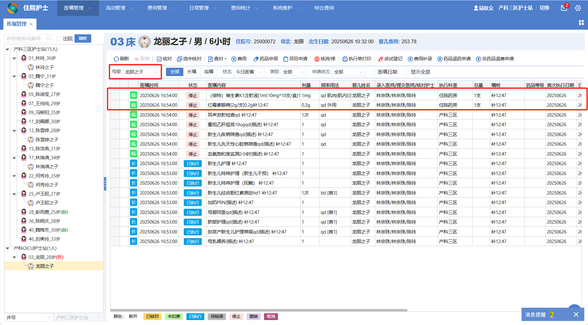Enable the 医嘱日期 checkbox
Viewport: 588px width, 325px height.
pos(373,72)
